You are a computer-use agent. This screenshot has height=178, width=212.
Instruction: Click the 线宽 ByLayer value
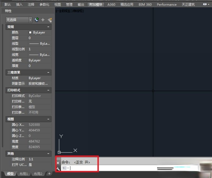click(x=40, y=55)
